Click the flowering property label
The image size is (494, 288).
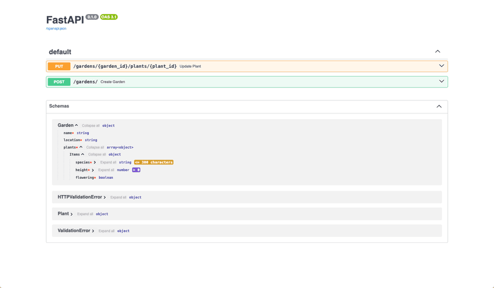click(85, 178)
